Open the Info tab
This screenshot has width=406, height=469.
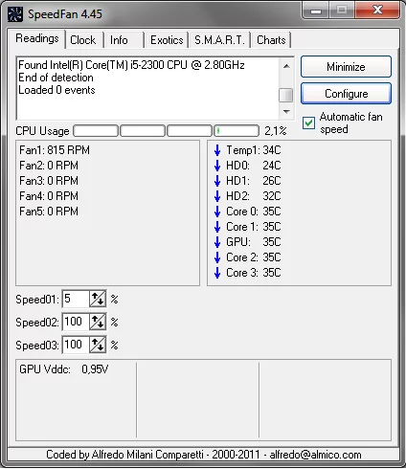(x=124, y=40)
